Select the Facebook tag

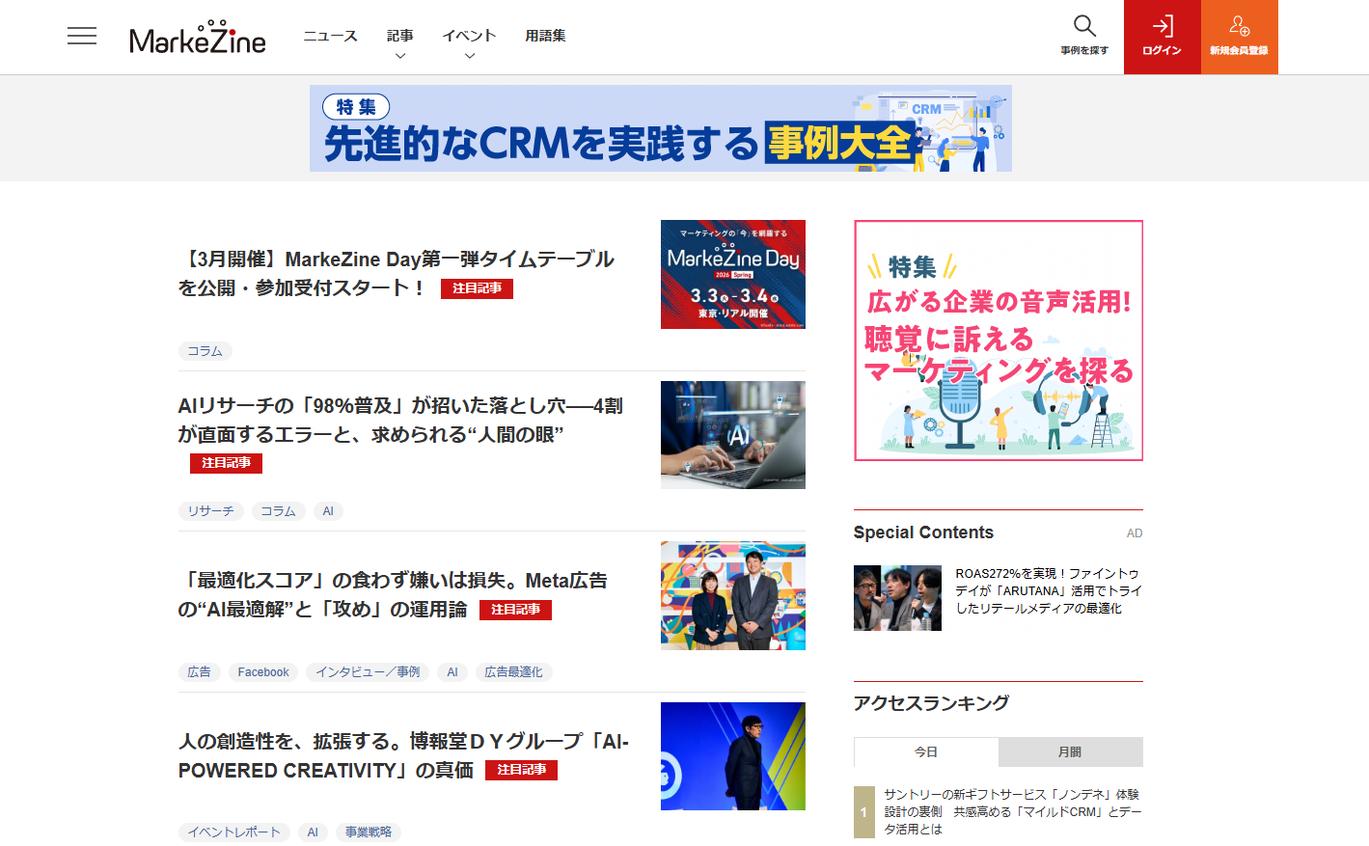coord(262,672)
